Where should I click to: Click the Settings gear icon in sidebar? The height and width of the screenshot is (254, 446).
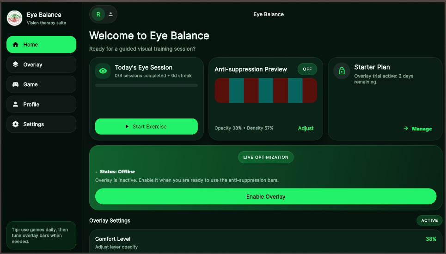tap(16, 124)
